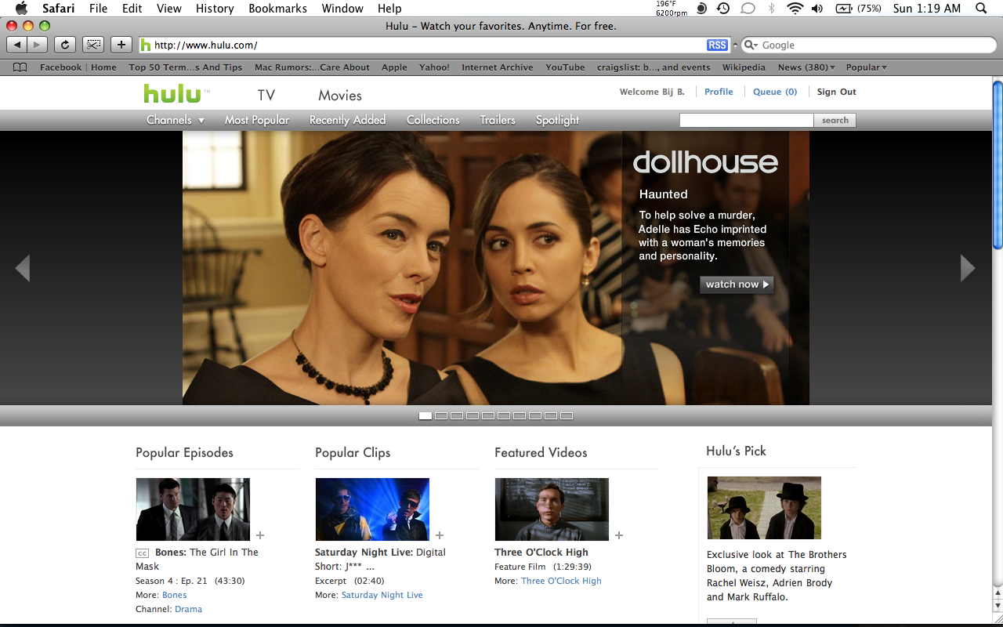Open Spotlight in hulu nav bar
1003x627 pixels.
[557, 120]
